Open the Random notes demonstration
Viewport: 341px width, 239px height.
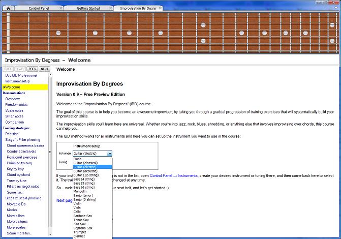(17, 105)
